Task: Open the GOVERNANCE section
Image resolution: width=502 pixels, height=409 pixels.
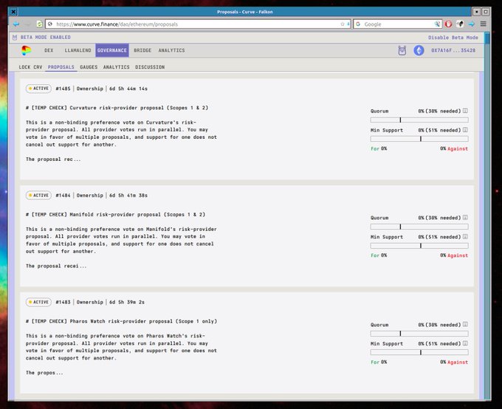Action: pos(112,50)
